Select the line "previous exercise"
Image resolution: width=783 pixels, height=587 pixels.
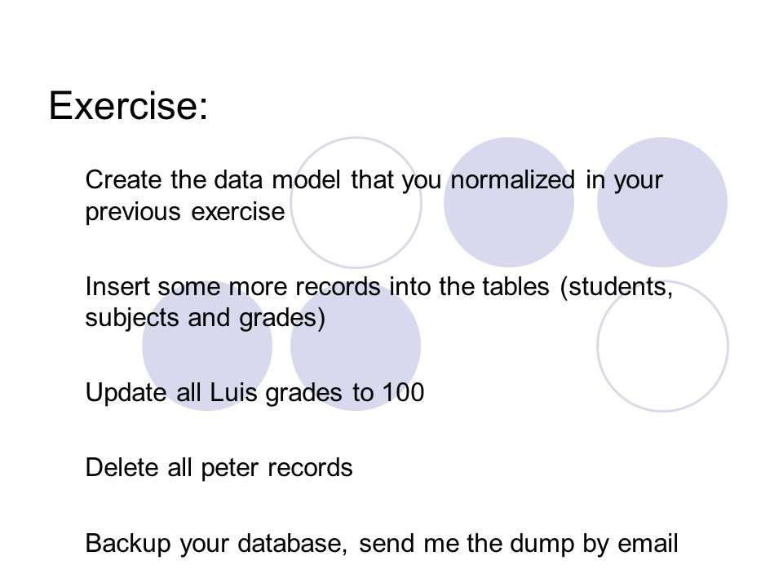(185, 212)
